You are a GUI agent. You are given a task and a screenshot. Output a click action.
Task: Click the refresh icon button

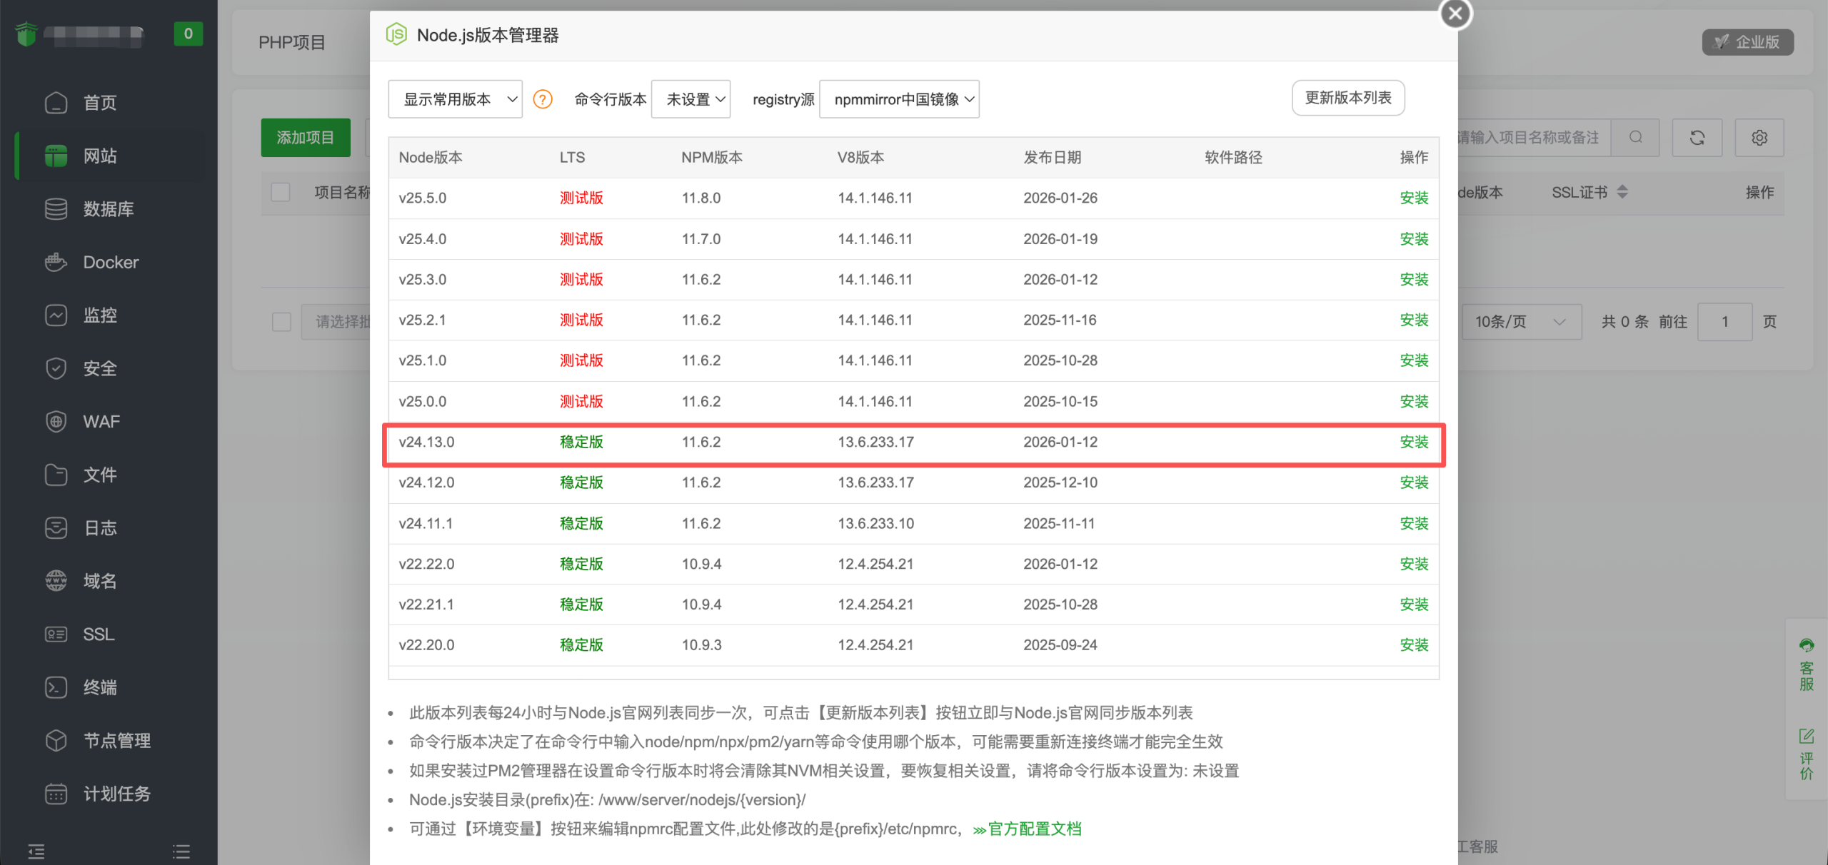point(1697,138)
